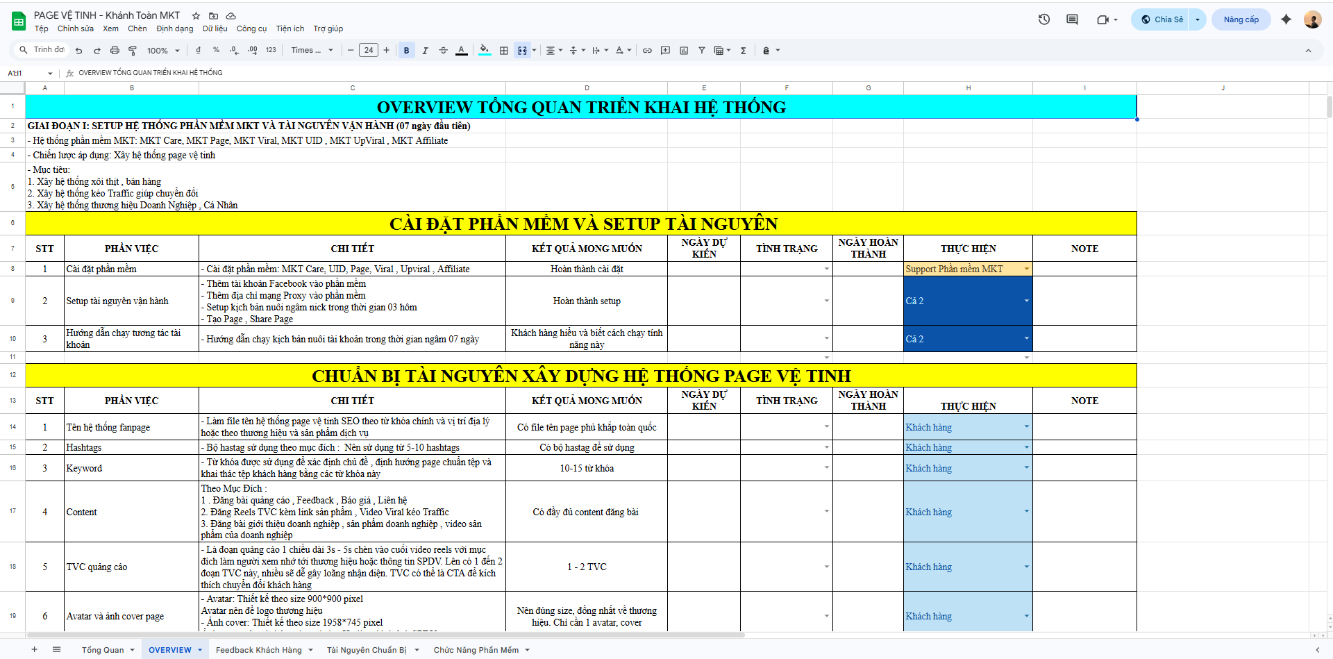The image size is (1333, 659).
Task: Select the paint format tool
Action: (x=133, y=51)
